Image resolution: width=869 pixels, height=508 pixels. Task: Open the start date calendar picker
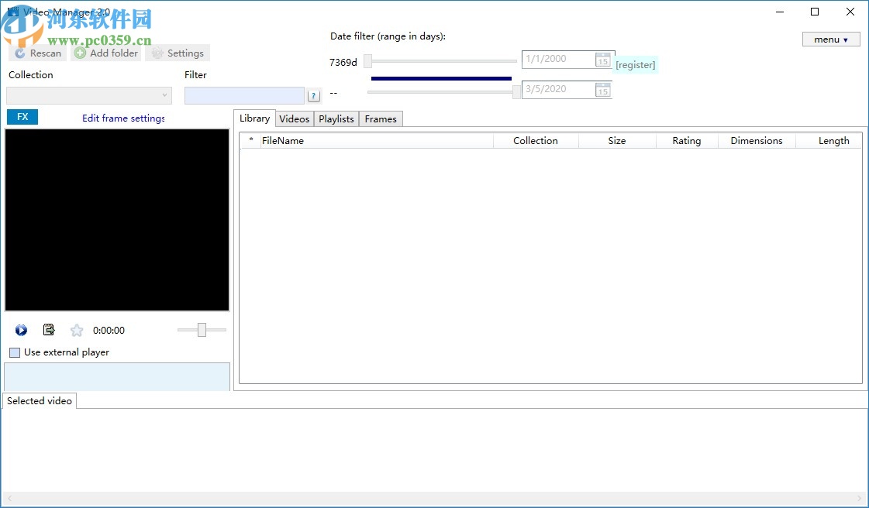602,59
